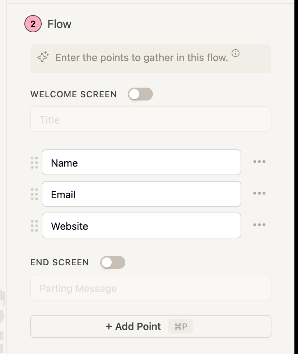This screenshot has width=298, height=354.
Task: Enable the Welcome Screen toggle
Action: tap(140, 94)
